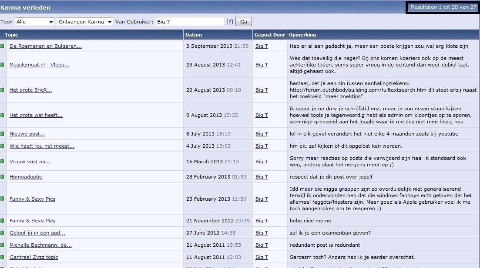The width and height of the screenshot is (480, 268).
Task: Click green karma icon beside Centraal Zyzz topic
Action: click(x=2, y=257)
